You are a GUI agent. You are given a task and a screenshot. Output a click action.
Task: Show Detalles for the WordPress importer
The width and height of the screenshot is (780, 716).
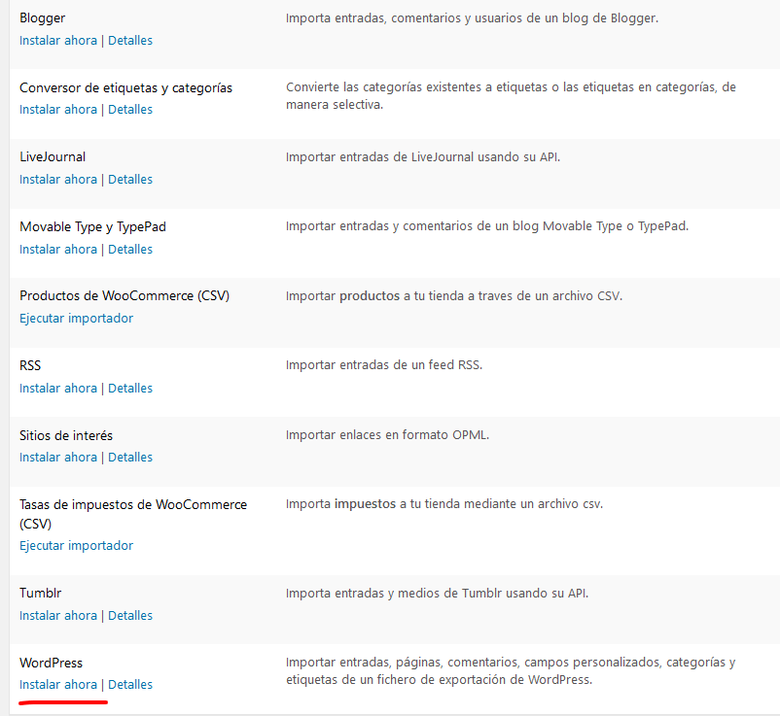coord(130,685)
